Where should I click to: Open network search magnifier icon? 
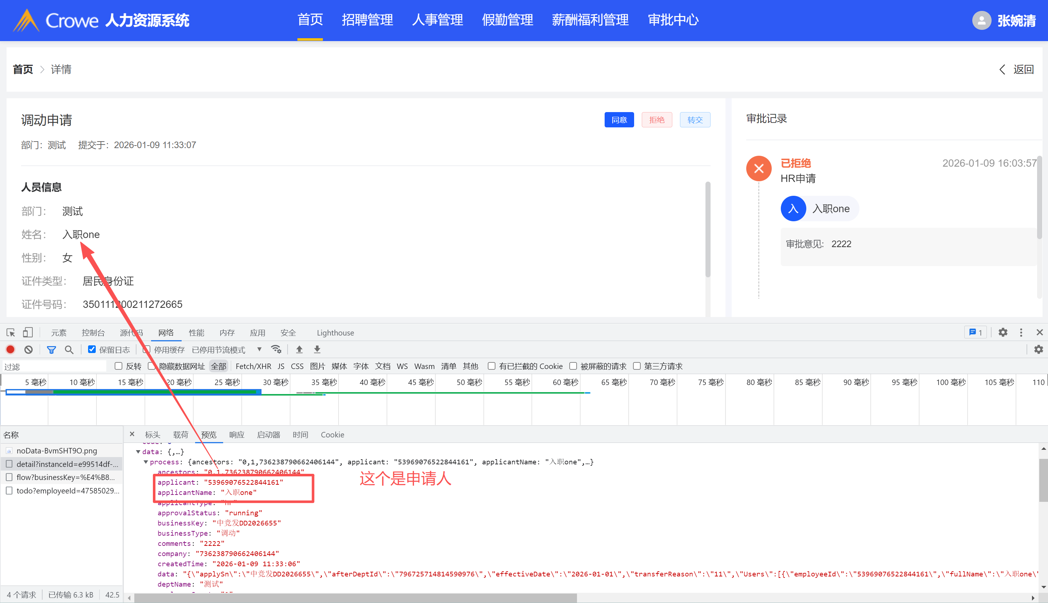pos(69,350)
